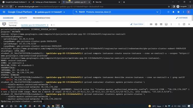Open the Google Cloud navigation hamburger menu
The height and width of the screenshot is (108, 193).
point(4,12)
